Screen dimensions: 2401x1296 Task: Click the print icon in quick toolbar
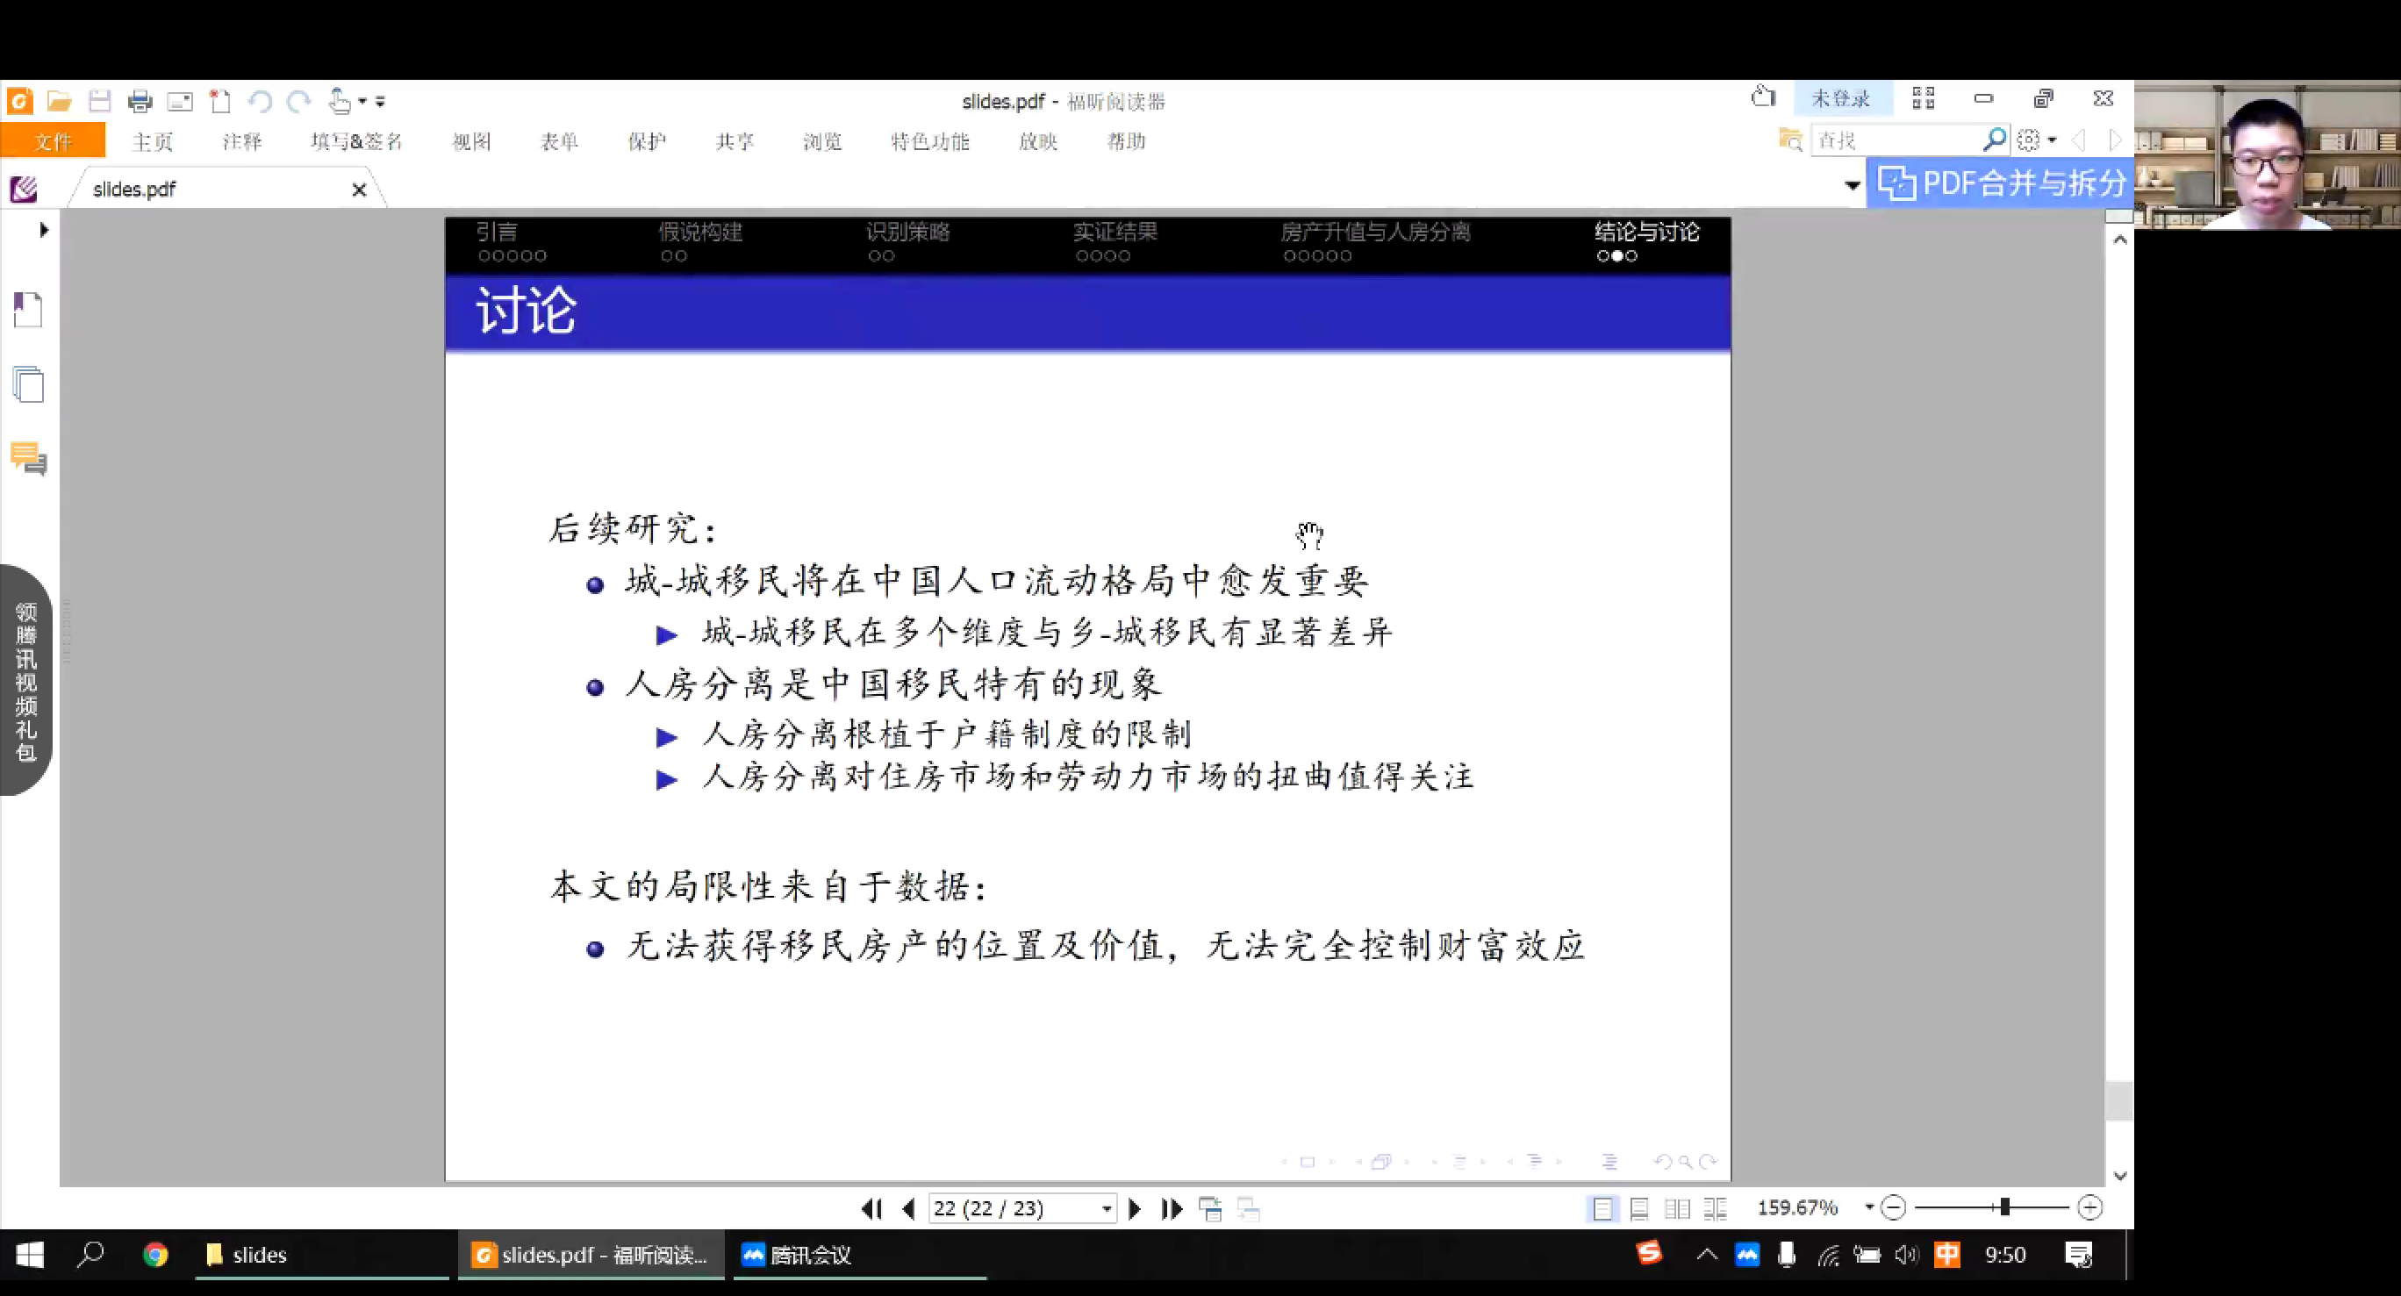(x=140, y=101)
